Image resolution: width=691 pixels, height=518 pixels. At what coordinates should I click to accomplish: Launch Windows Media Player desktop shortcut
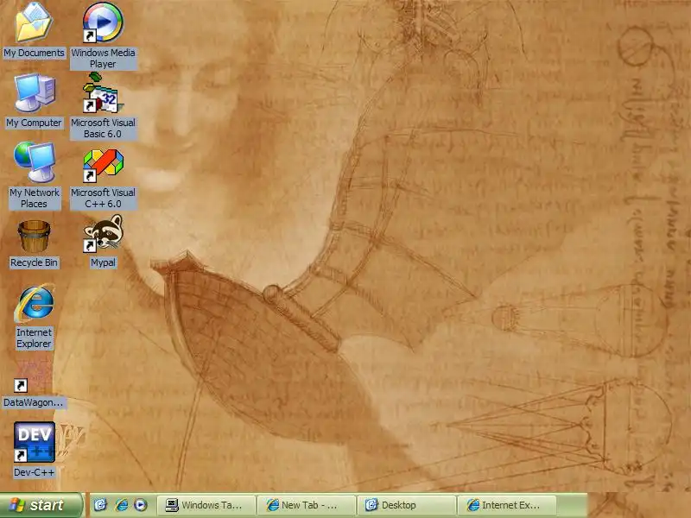click(103, 22)
